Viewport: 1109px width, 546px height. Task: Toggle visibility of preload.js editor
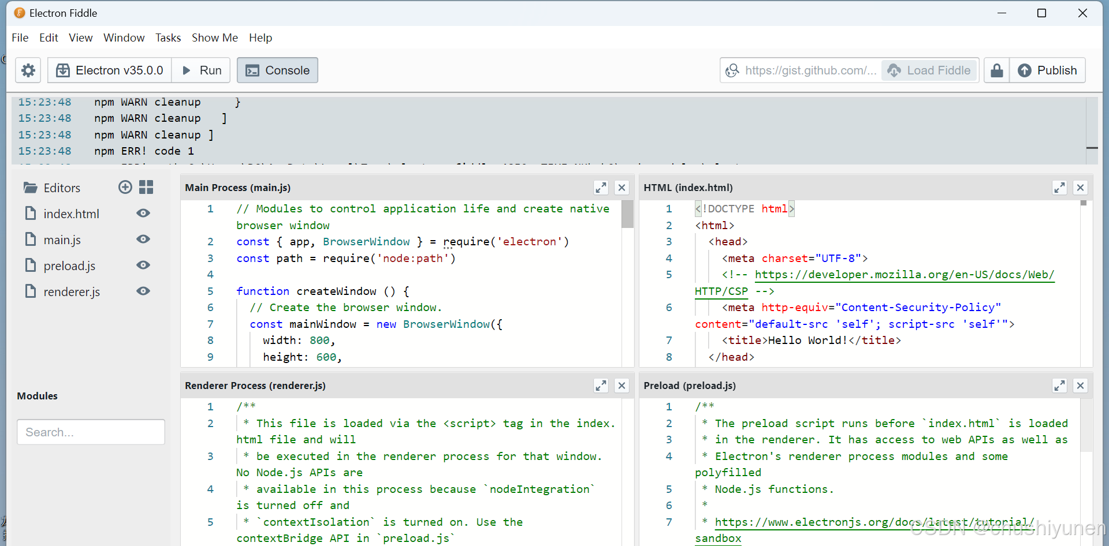[x=143, y=265]
